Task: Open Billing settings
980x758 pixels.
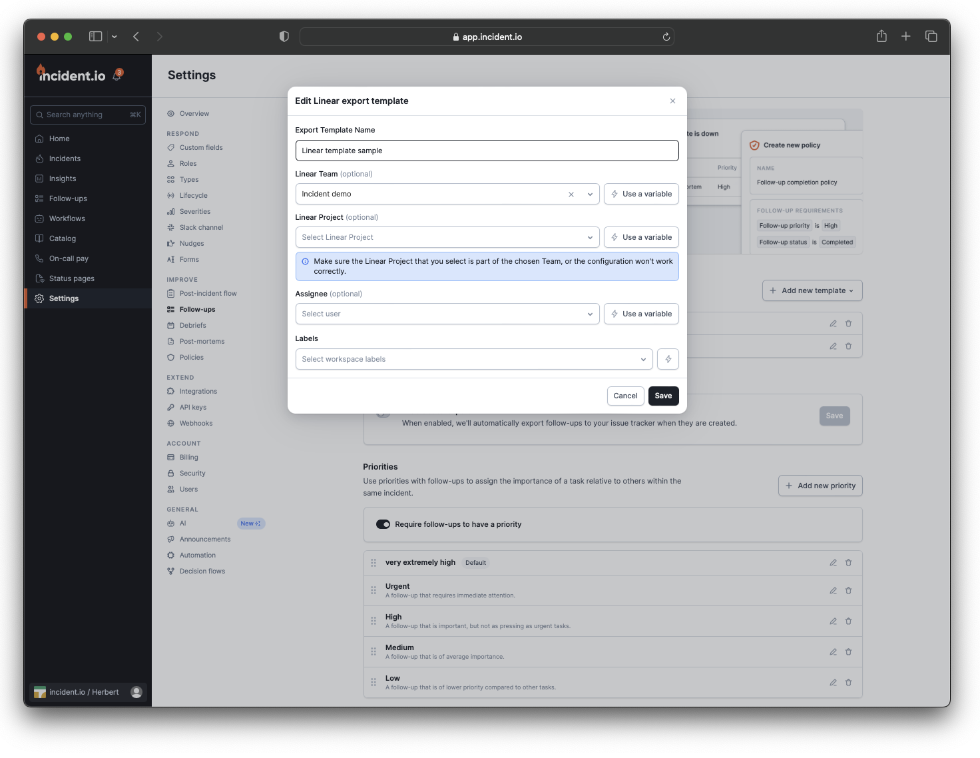Action: click(x=189, y=458)
